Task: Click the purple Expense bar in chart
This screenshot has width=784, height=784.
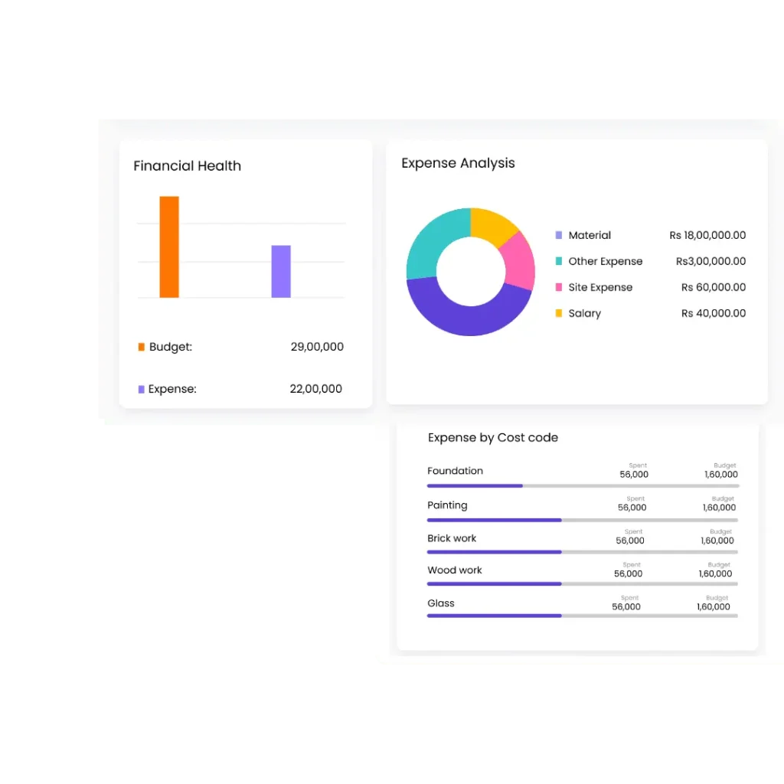Action: click(281, 271)
